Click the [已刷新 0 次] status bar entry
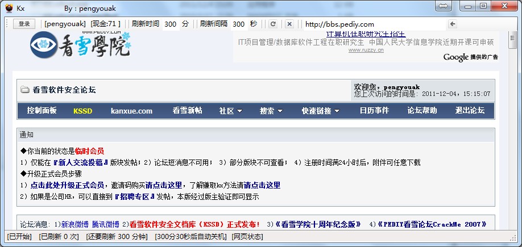This screenshot has height=247, width=522. [59, 237]
